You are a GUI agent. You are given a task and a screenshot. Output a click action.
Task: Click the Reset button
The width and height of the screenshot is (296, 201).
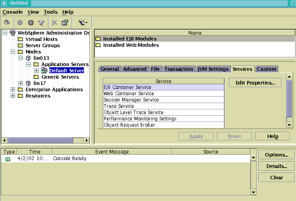(x=234, y=136)
